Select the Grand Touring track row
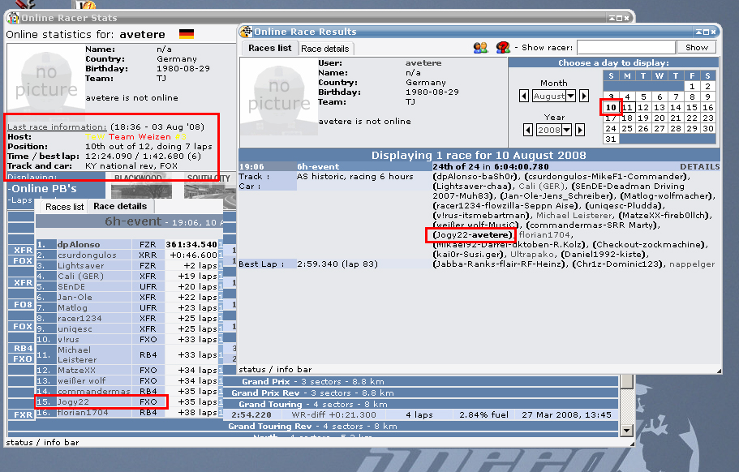The image size is (739, 472). (x=421, y=404)
